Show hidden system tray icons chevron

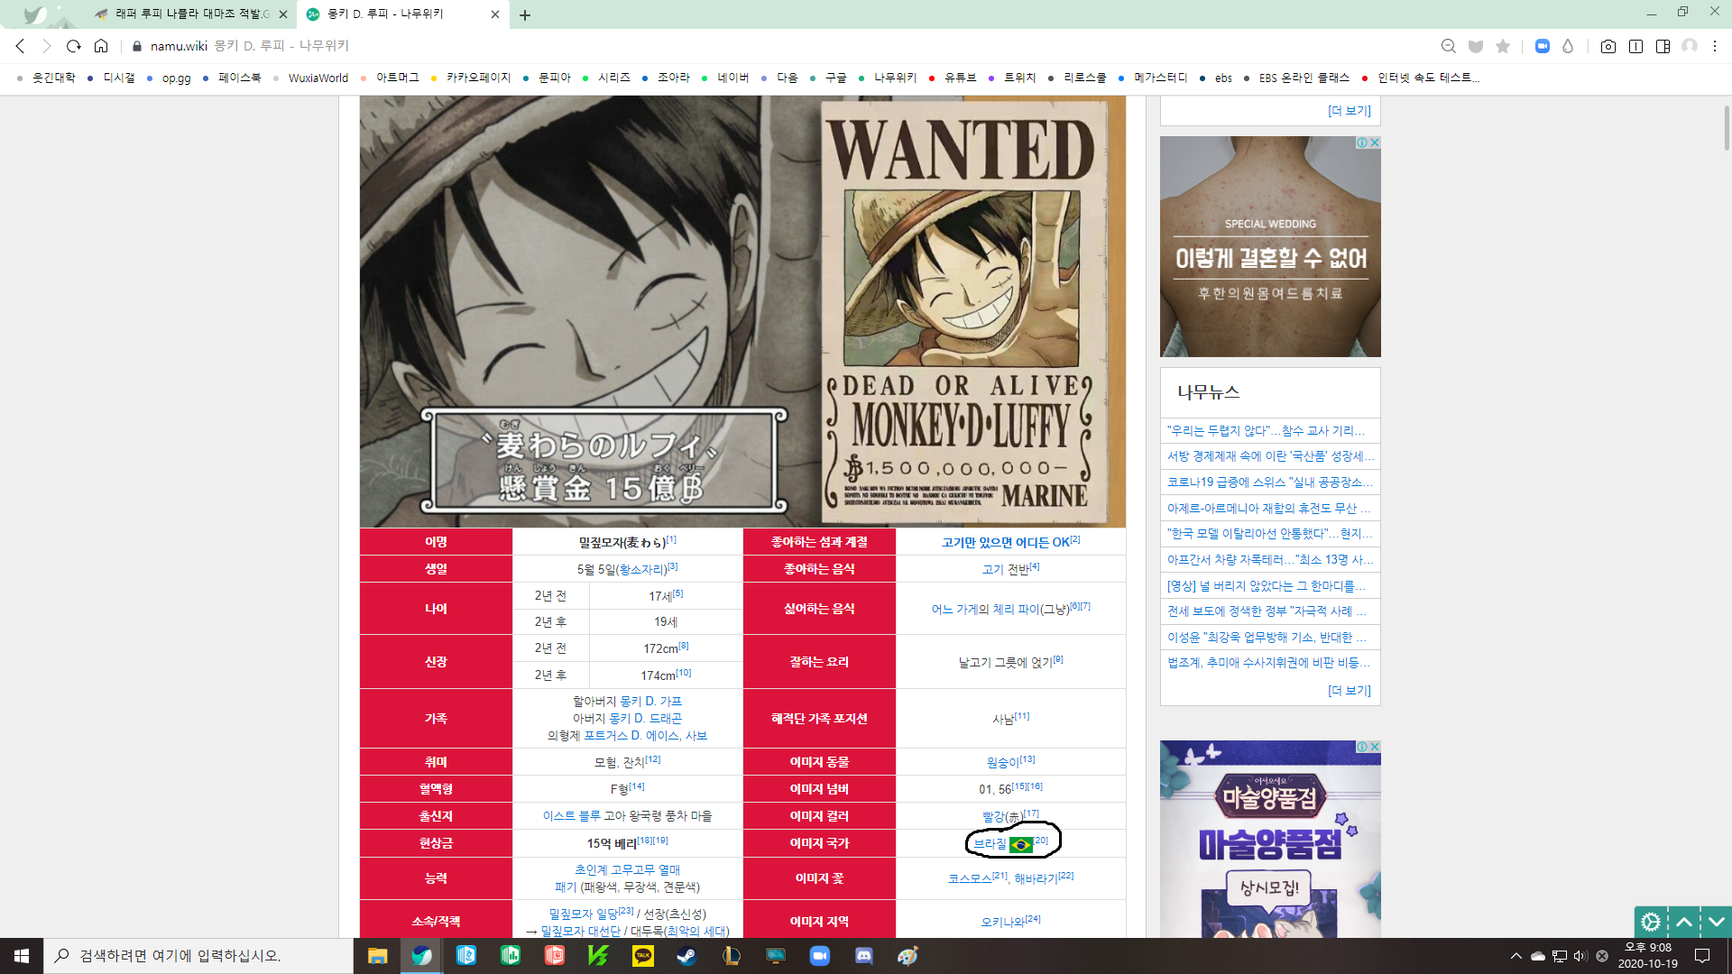click(x=1515, y=956)
